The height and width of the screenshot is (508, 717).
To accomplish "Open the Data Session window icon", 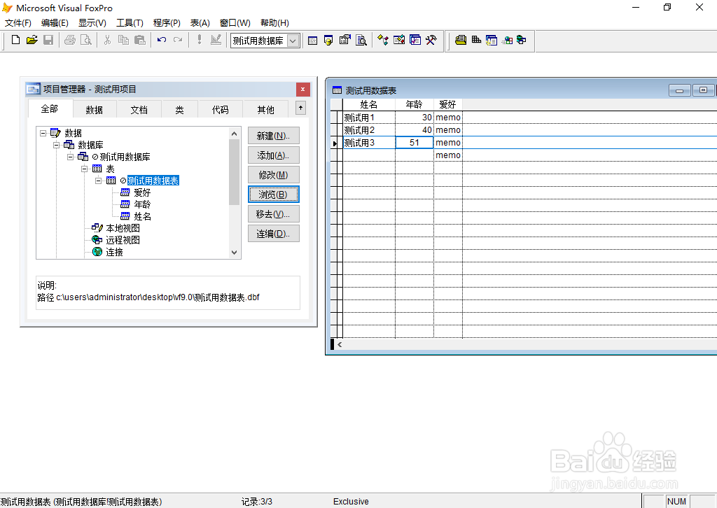I will (328, 41).
